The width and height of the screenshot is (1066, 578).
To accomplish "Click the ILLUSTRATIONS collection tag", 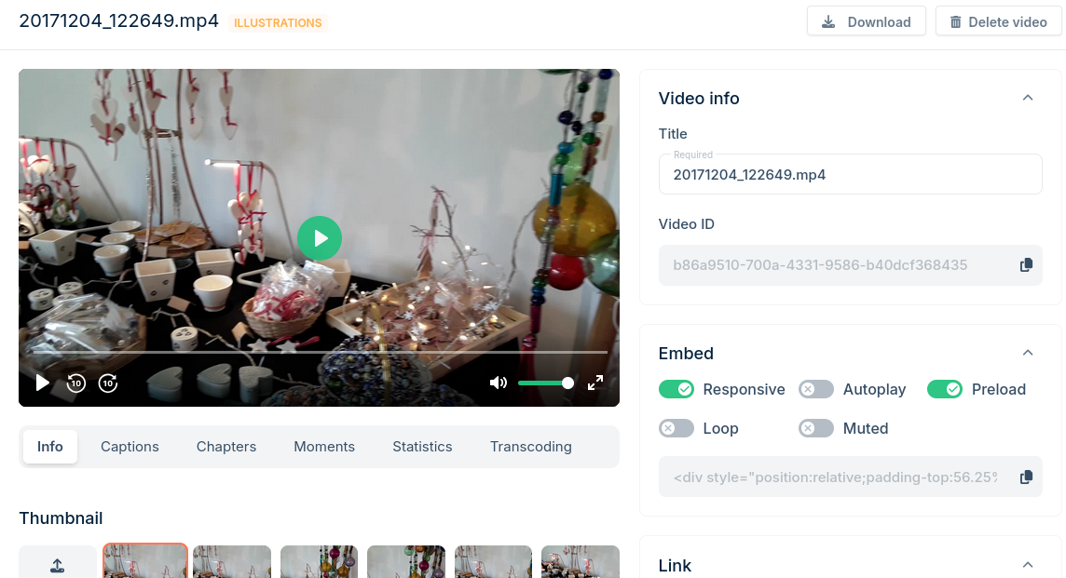I will tap(278, 23).
